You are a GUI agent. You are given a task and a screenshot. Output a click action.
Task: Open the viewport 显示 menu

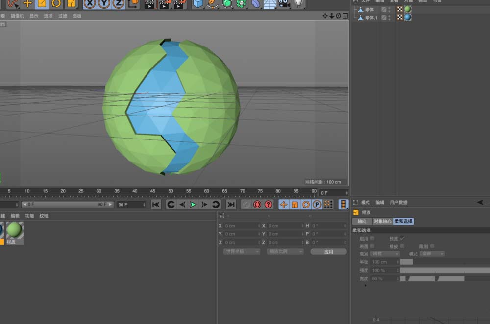coord(34,16)
